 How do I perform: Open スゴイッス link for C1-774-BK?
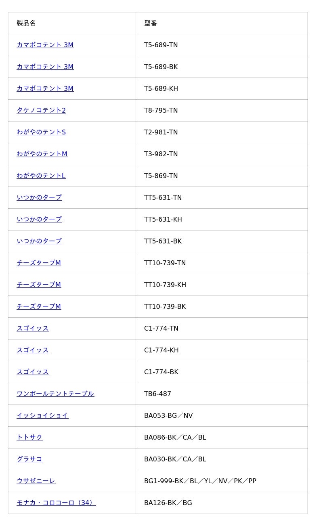pos(33,372)
